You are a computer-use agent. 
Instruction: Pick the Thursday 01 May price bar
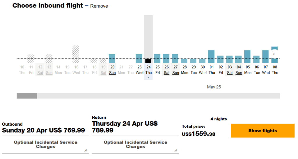pyautogui.click(x=211, y=57)
